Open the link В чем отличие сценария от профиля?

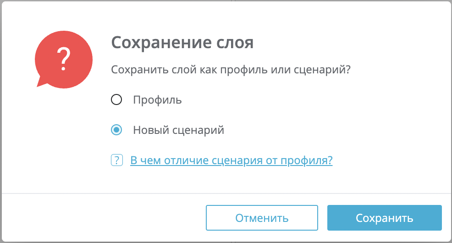pos(232,160)
